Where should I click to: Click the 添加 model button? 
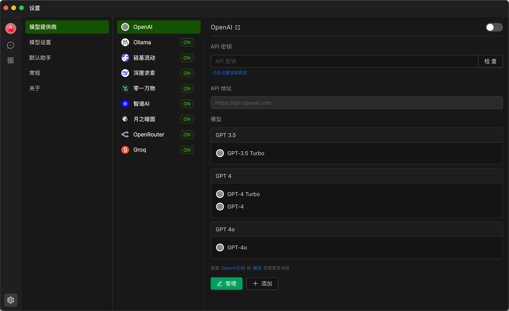(x=263, y=284)
